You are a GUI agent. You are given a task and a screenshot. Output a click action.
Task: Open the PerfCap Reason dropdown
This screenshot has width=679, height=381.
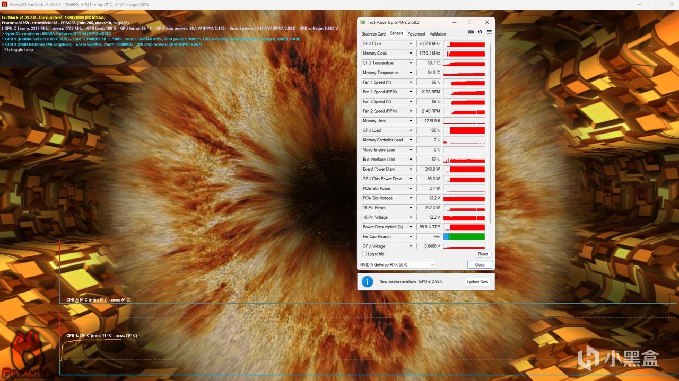[x=411, y=236]
